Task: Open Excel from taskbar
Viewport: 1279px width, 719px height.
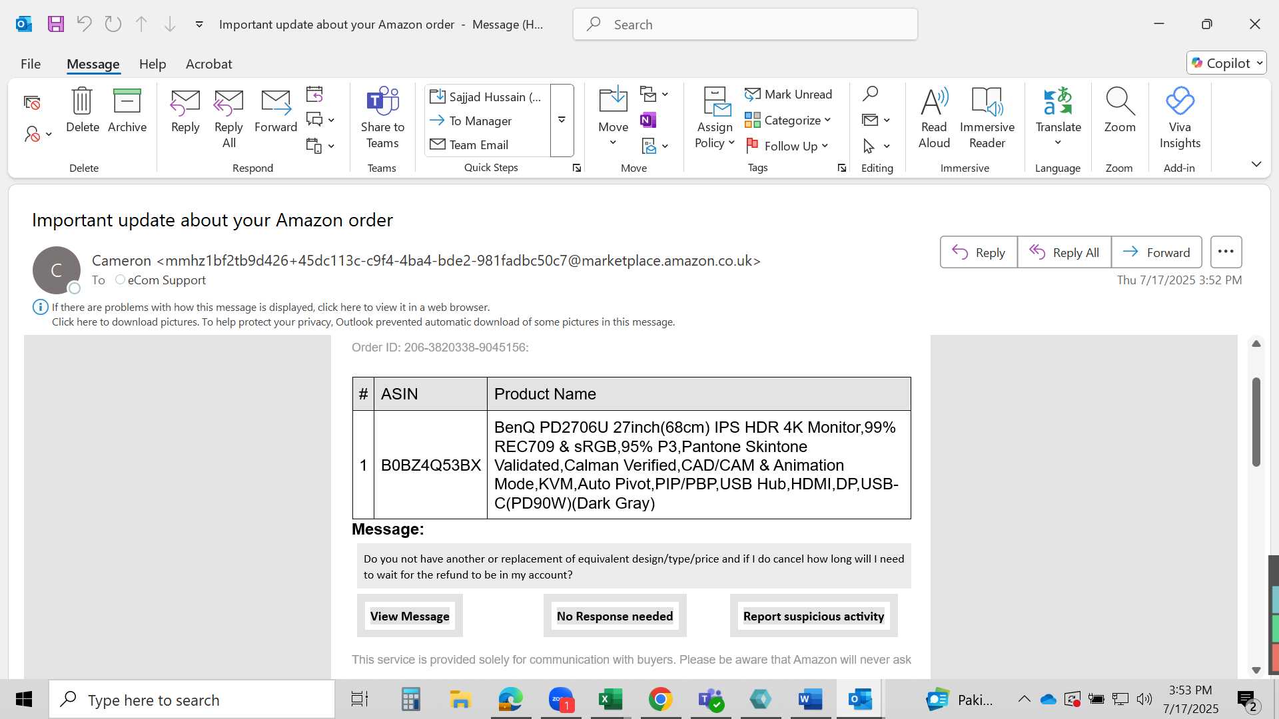Action: pos(610,699)
